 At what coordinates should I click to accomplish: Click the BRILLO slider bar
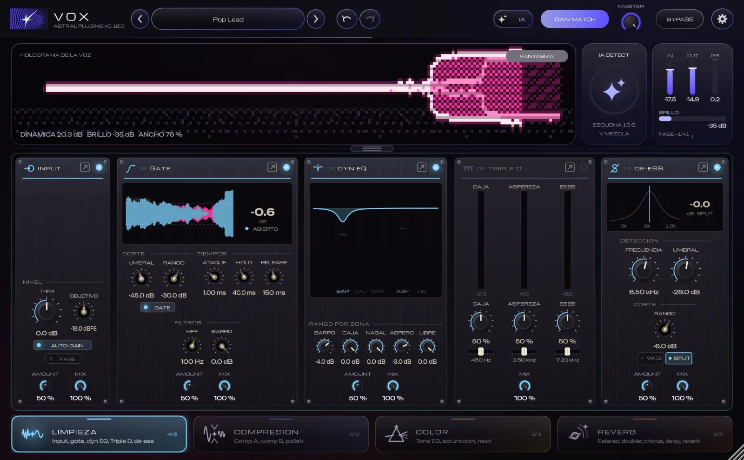[692, 119]
